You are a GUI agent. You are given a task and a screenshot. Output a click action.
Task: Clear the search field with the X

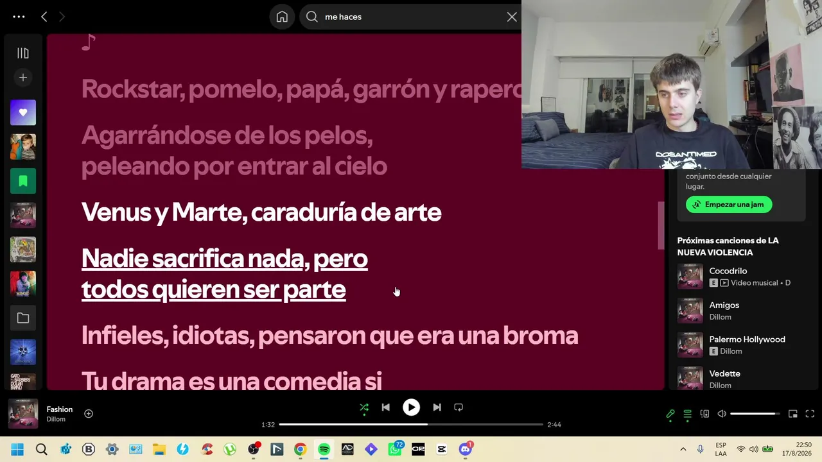(512, 17)
